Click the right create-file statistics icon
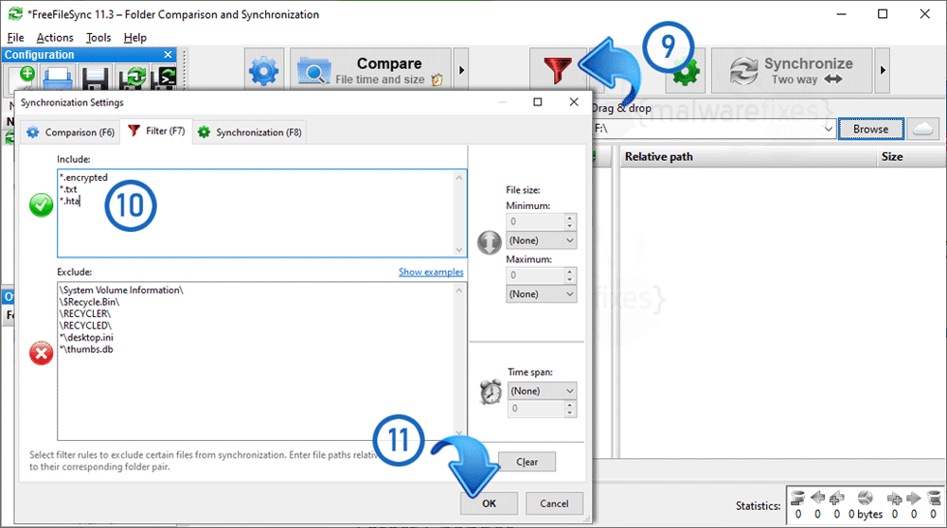The height and width of the screenshot is (528, 947). 895,498
